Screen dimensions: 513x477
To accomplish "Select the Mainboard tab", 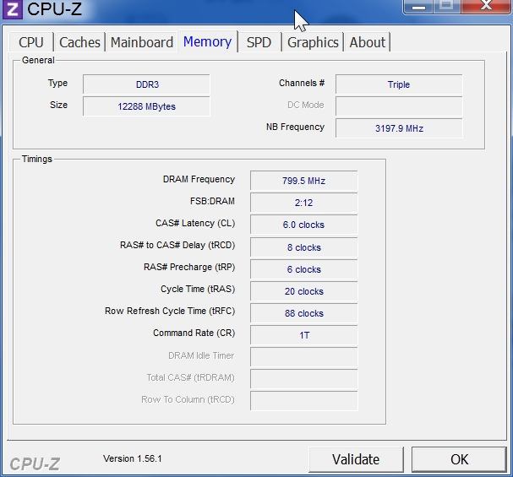I will coord(142,42).
